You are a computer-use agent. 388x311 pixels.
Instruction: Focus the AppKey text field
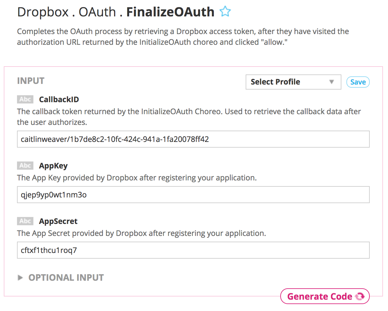(193, 195)
